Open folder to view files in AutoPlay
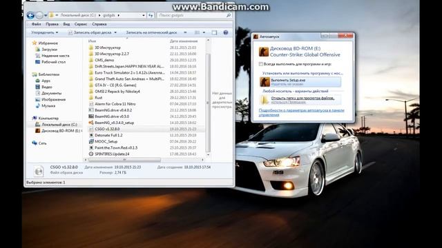 (300, 99)
